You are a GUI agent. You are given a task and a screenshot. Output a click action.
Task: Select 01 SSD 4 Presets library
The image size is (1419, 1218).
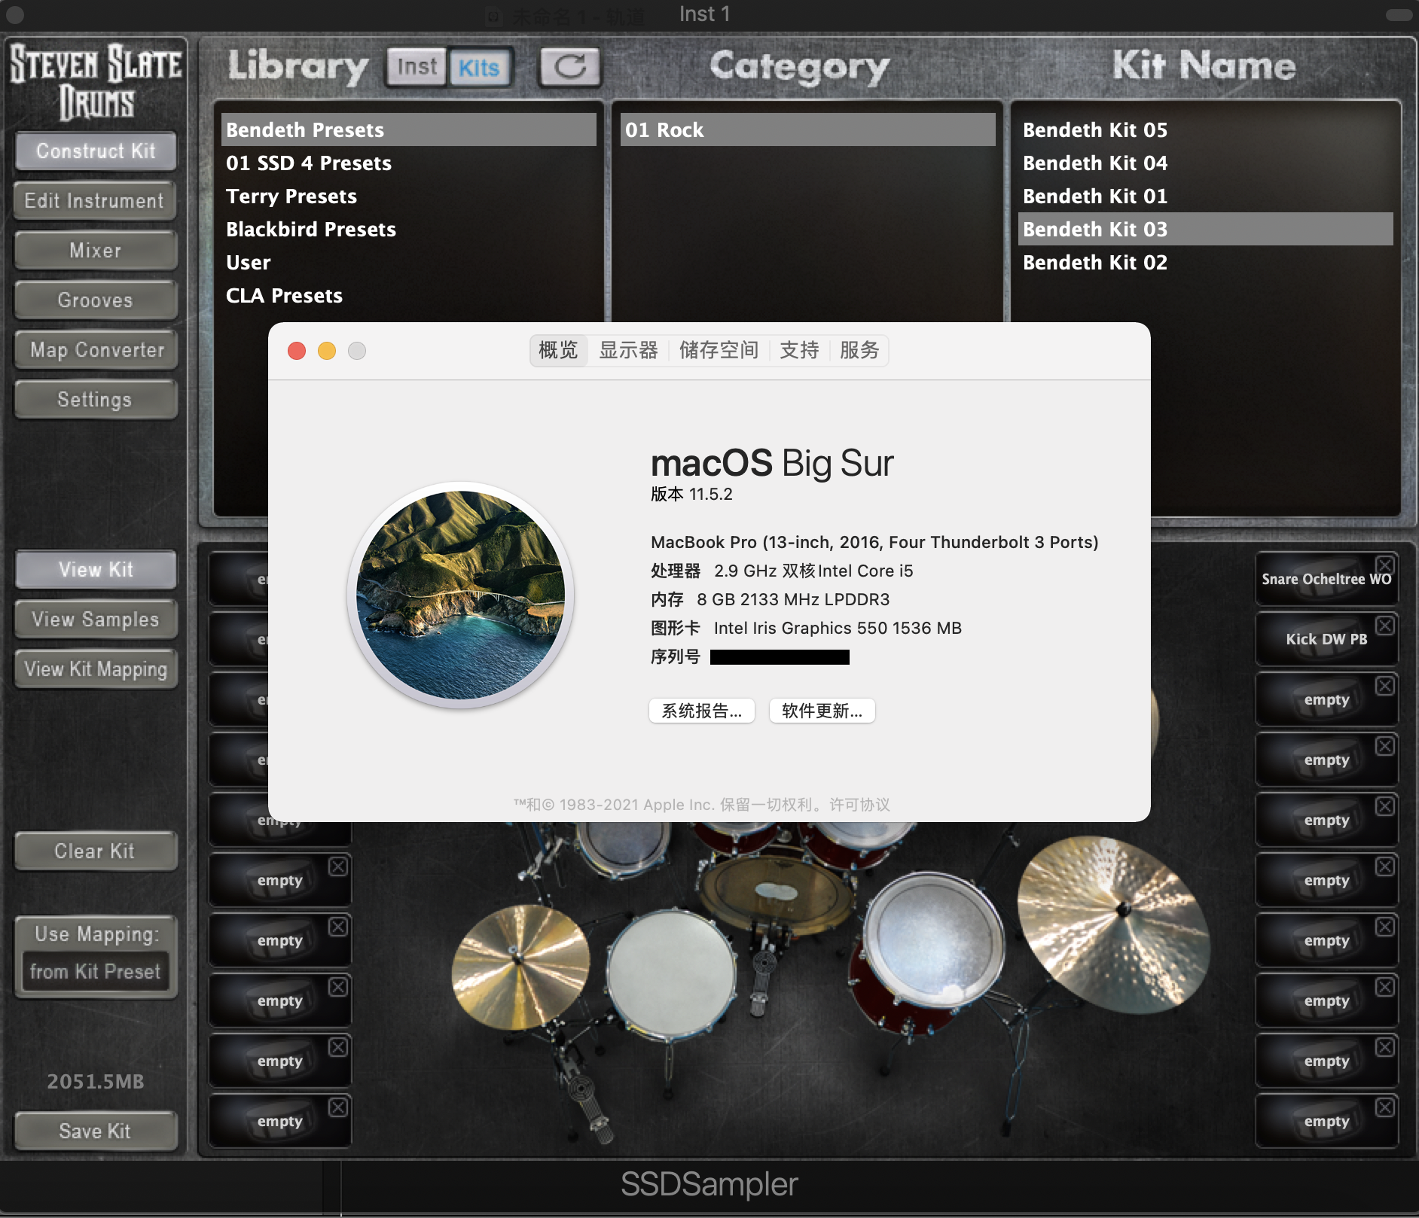point(408,163)
